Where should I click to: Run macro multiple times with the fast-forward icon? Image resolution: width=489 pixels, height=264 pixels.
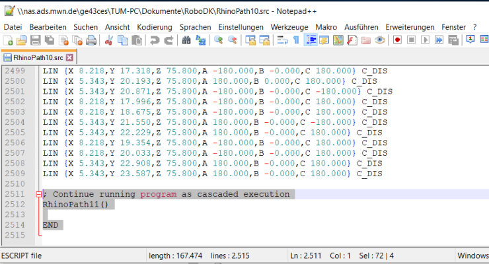[x=439, y=40]
